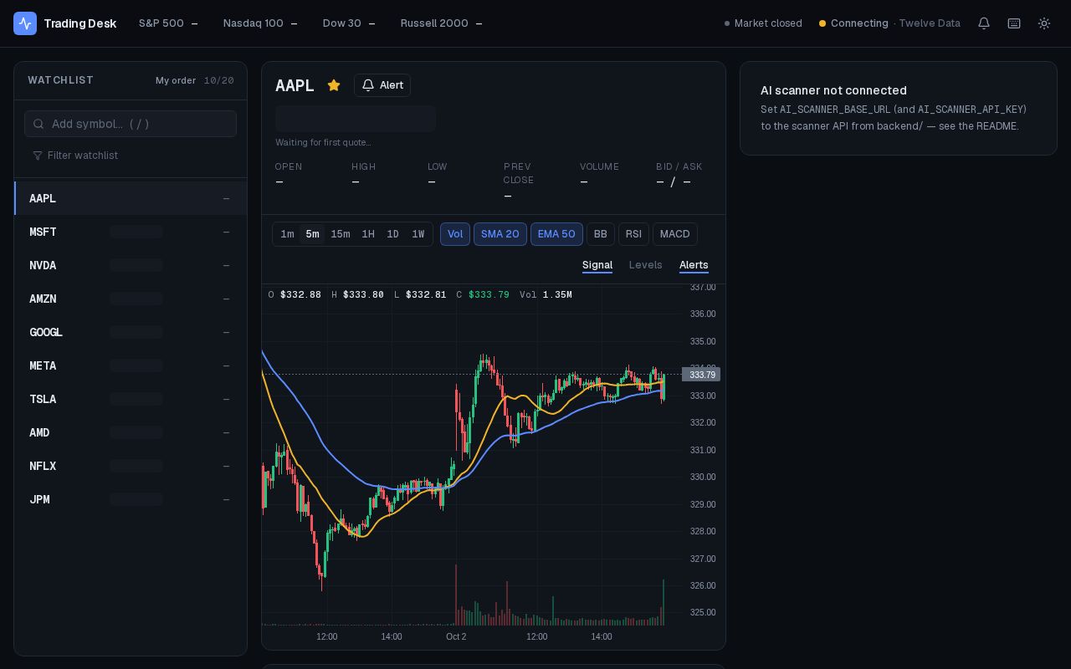Image resolution: width=1071 pixels, height=669 pixels.
Task: Toggle the Signal chart overlay
Action: click(x=597, y=265)
